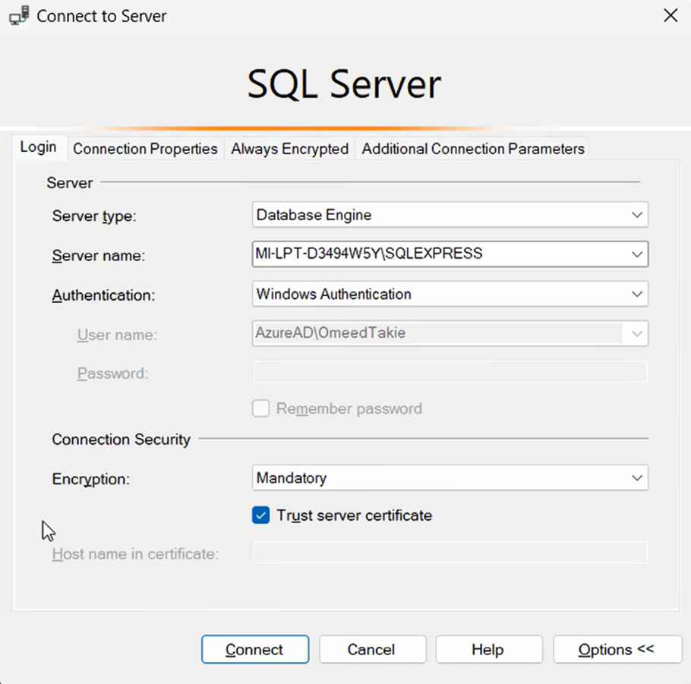Image resolution: width=691 pixels, height=684 pixels.
Task: Click the Server type label
Action: [x=94, y=216]
